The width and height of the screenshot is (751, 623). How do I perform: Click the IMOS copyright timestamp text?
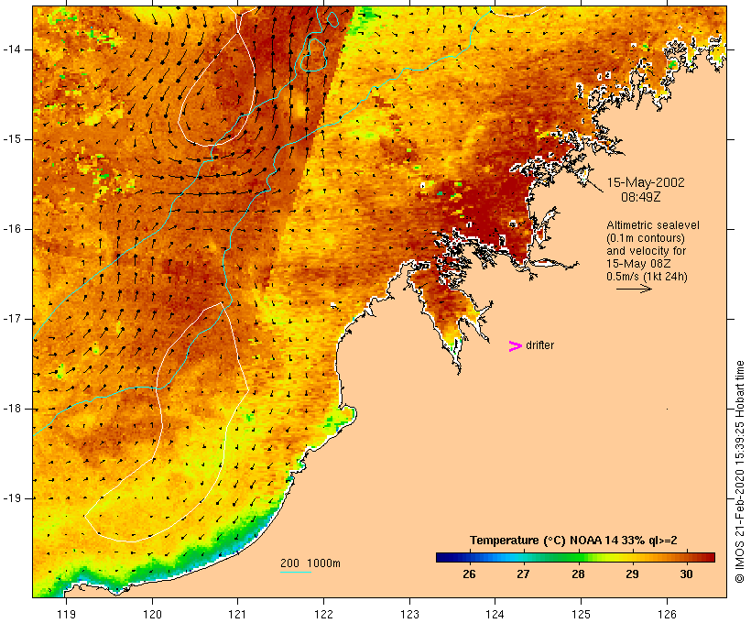point(739,472)
